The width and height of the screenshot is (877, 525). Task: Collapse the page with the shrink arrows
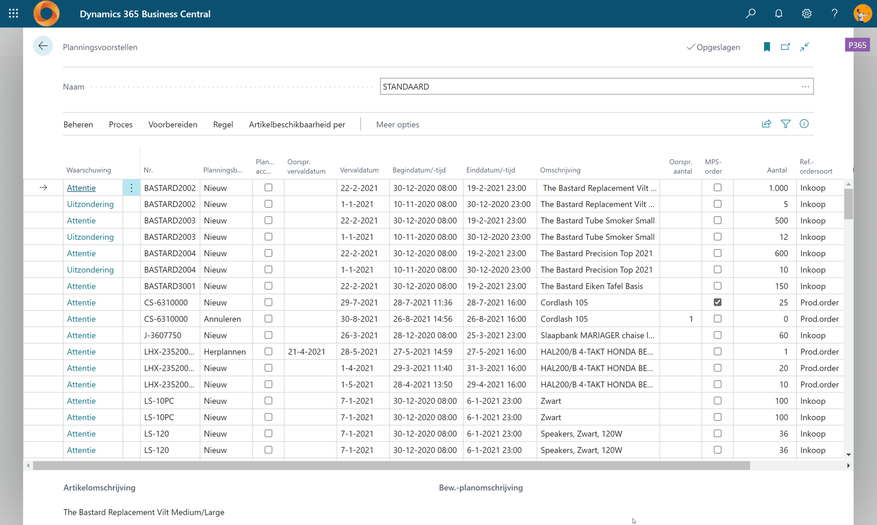(x=804, y=47)
